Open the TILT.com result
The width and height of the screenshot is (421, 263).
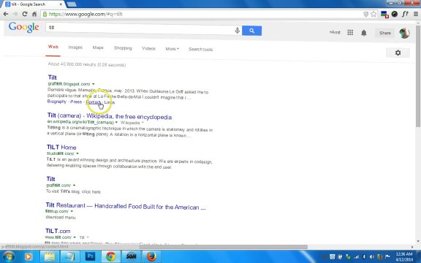pyautogui.click(x=58, y=231)
